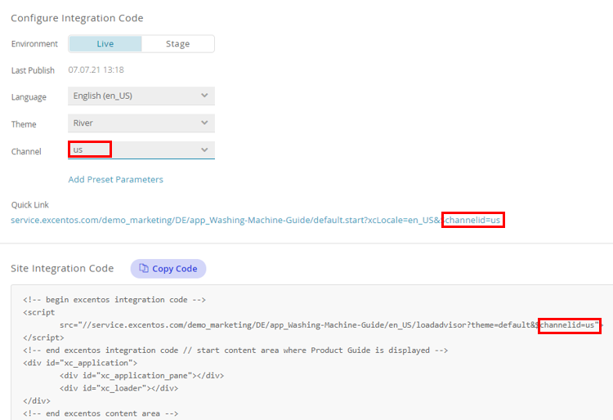Click the xc_application_pane div line
This screenshot has width=613, height=420.
pyautogui.click(x=141, y=375)
